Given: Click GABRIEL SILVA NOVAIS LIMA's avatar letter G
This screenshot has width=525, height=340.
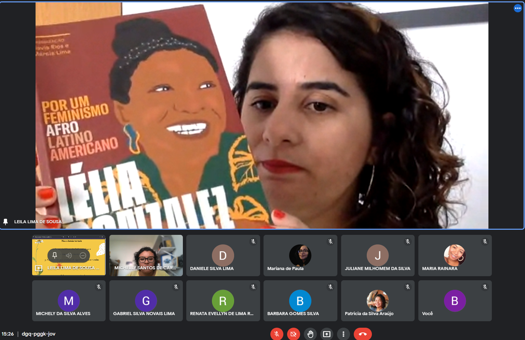Looking at the screenshot, I should (x=146, y=301).
